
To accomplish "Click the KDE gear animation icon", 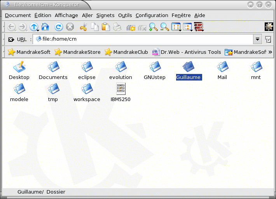I will (x=269, y=27).
